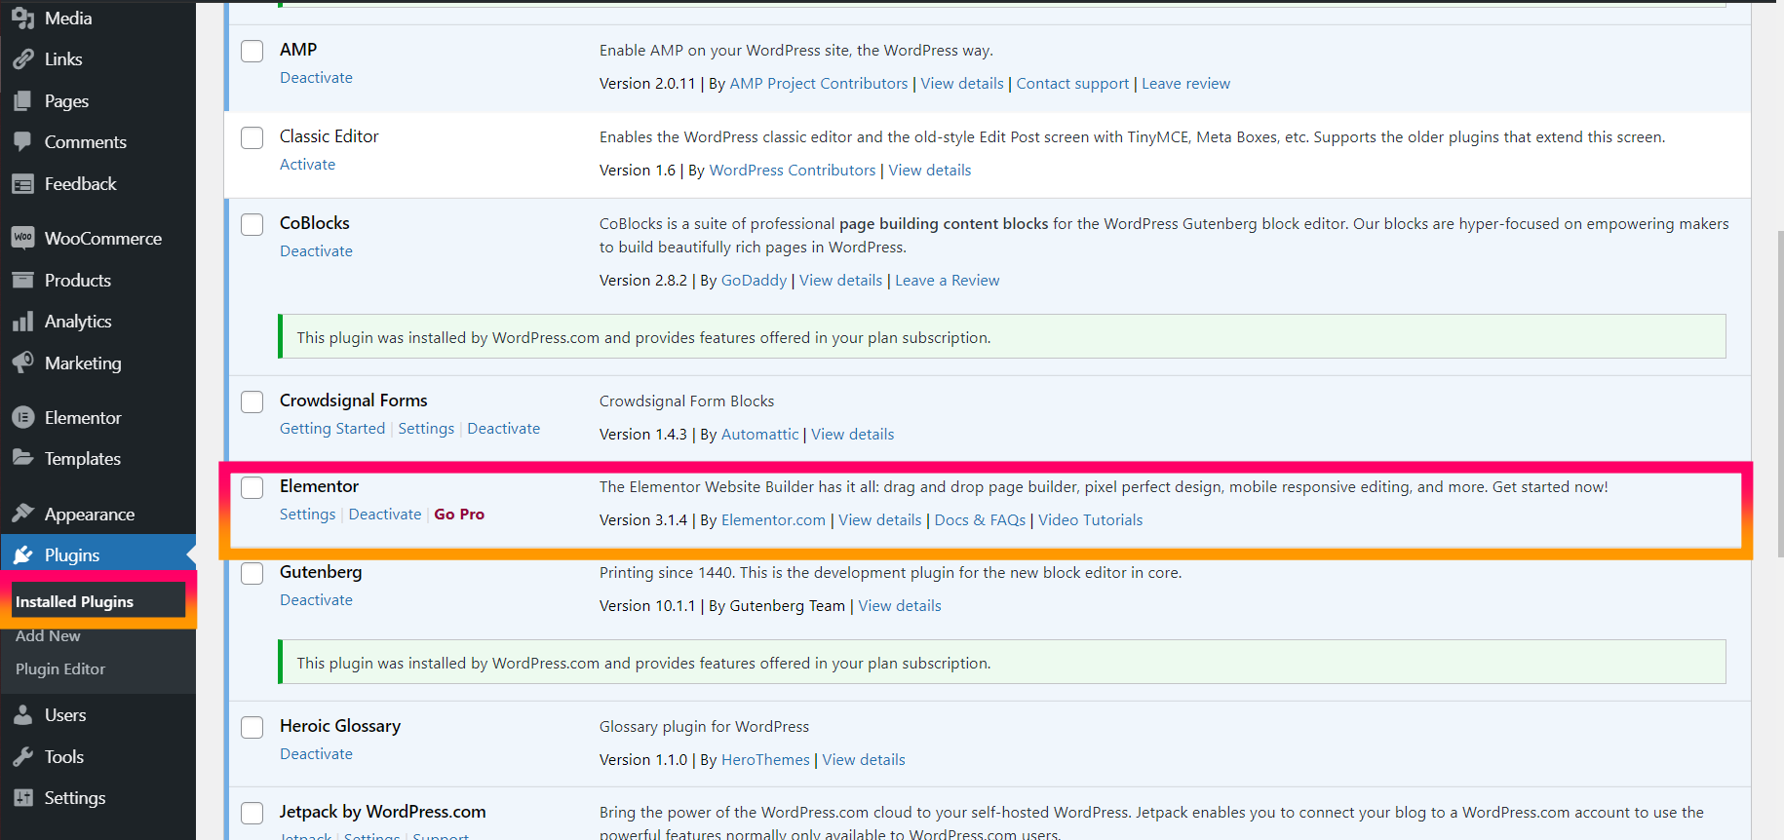1784x840 pixels.
Task: Click the Appearance paintbrush icon
Action: (23, 514)
